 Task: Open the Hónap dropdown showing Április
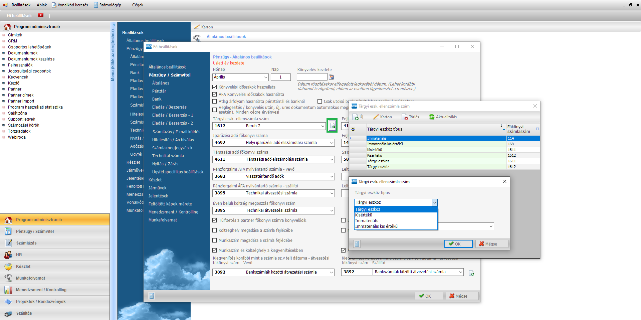266,77
